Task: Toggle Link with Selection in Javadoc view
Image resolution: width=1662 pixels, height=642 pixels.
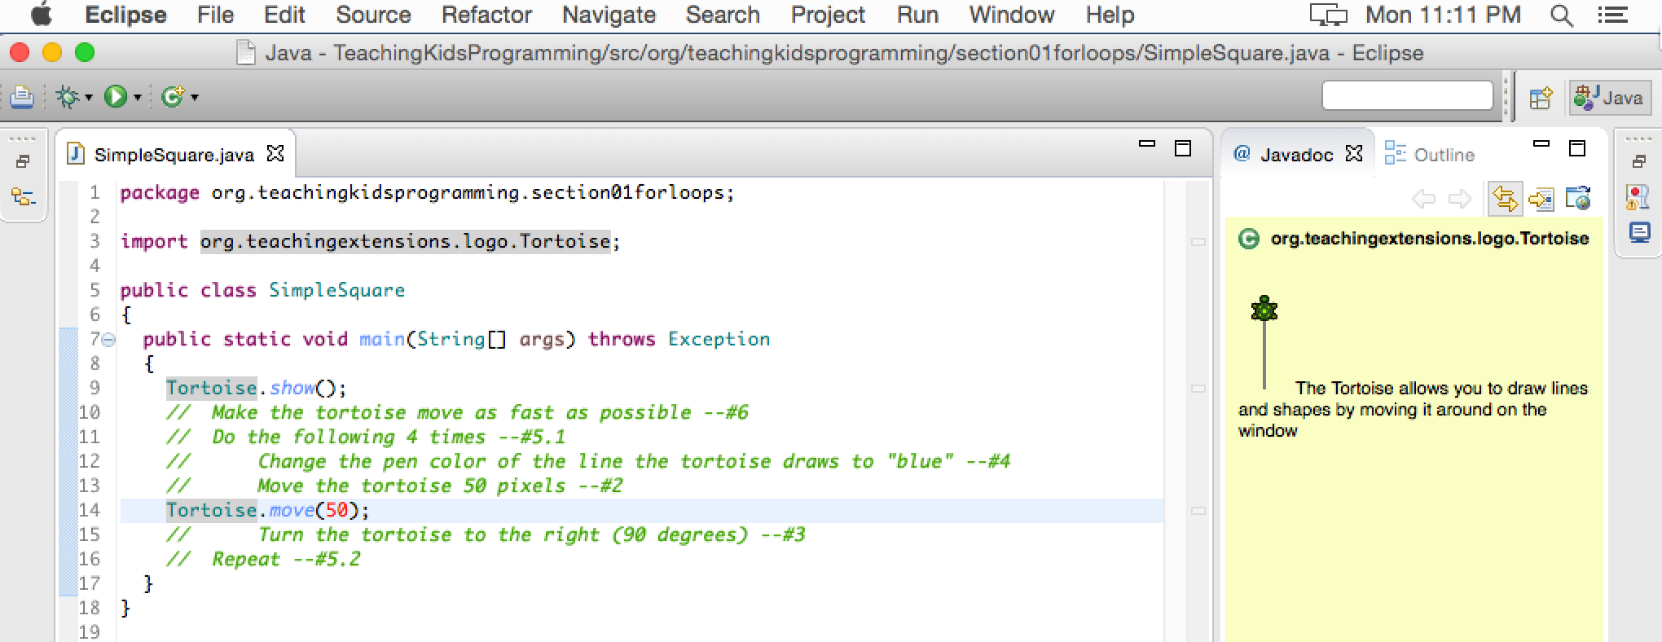Action: pyautogui.click(x=1505, y=198)
